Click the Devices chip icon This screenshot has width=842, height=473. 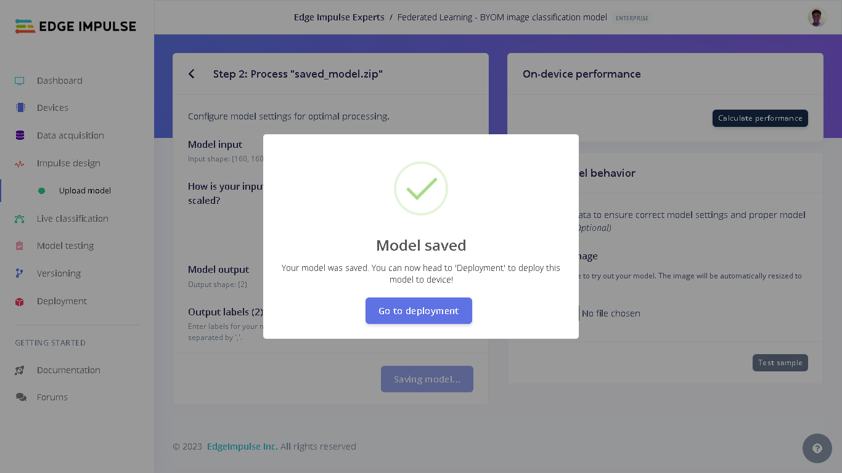(x=20, y=108)
